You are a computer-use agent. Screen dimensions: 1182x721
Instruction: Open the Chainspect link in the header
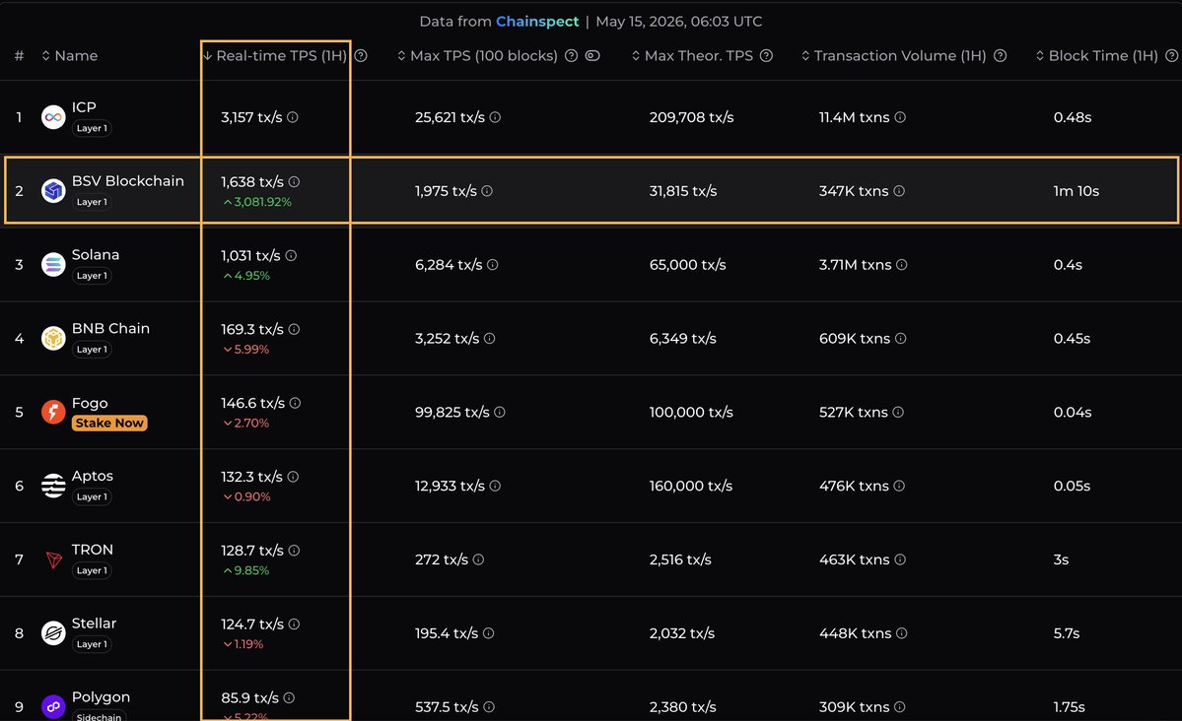[x=536, y=21]
